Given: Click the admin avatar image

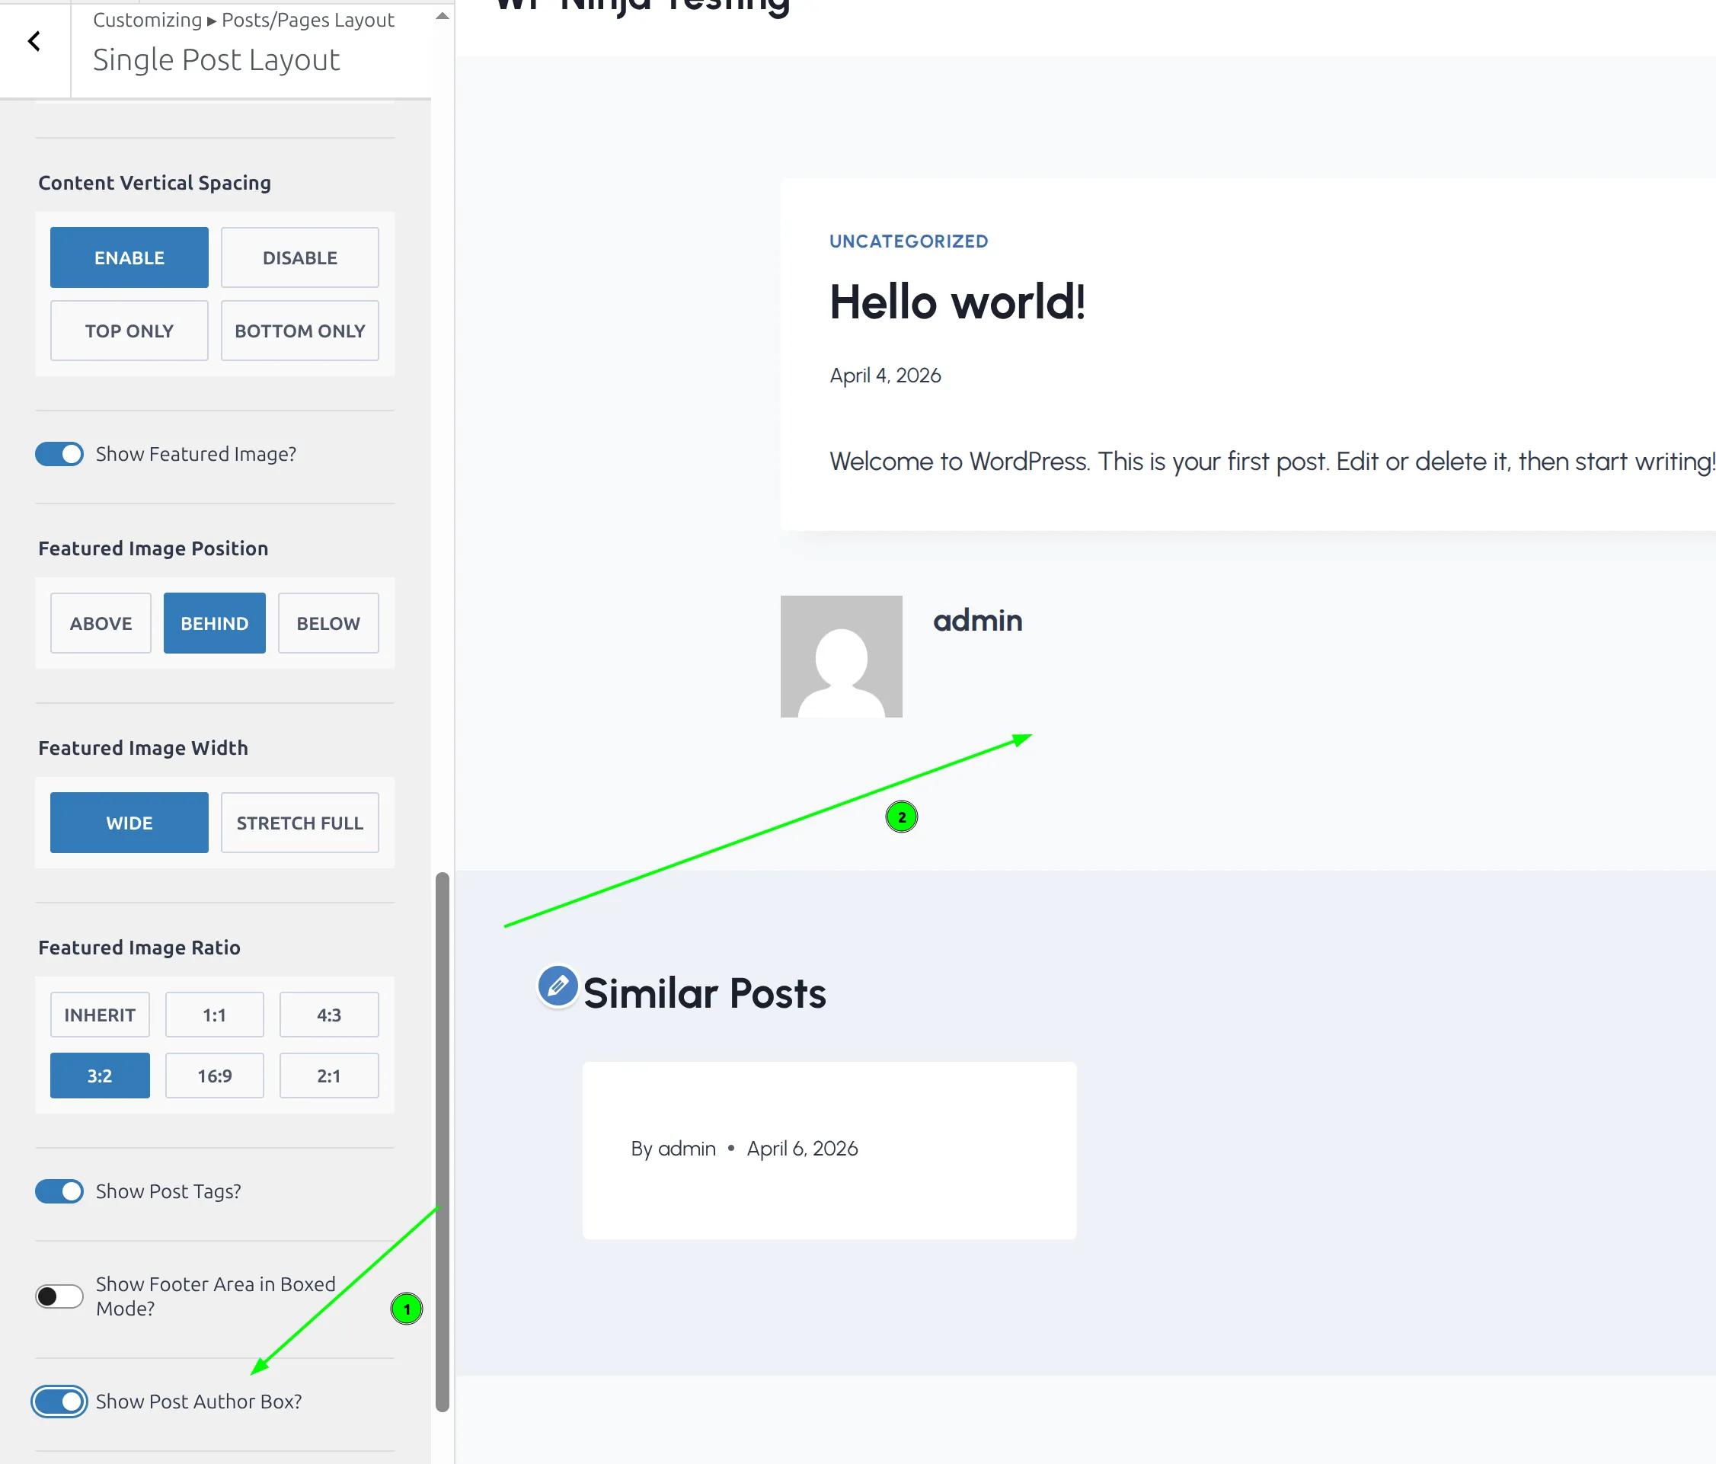Looking at the screenshot, I should click(x=841, y=656).
